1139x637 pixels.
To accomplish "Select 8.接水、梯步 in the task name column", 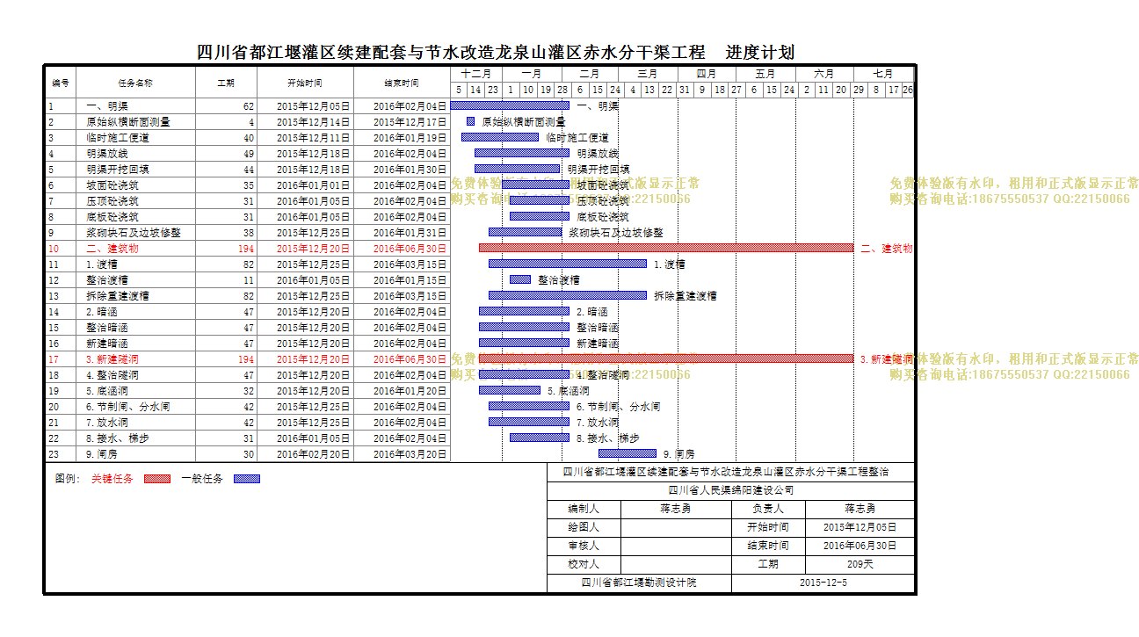I will click(x=118, y=438).
